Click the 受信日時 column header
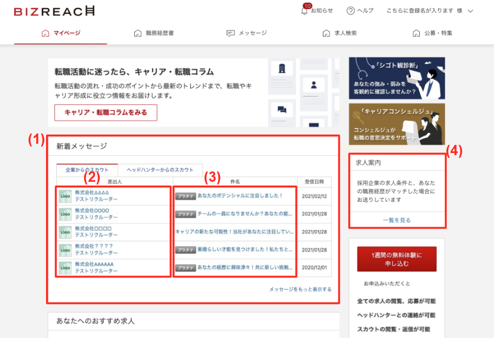Image resolution: width=494 pixels, height=338 pixels. pos(314,181)
